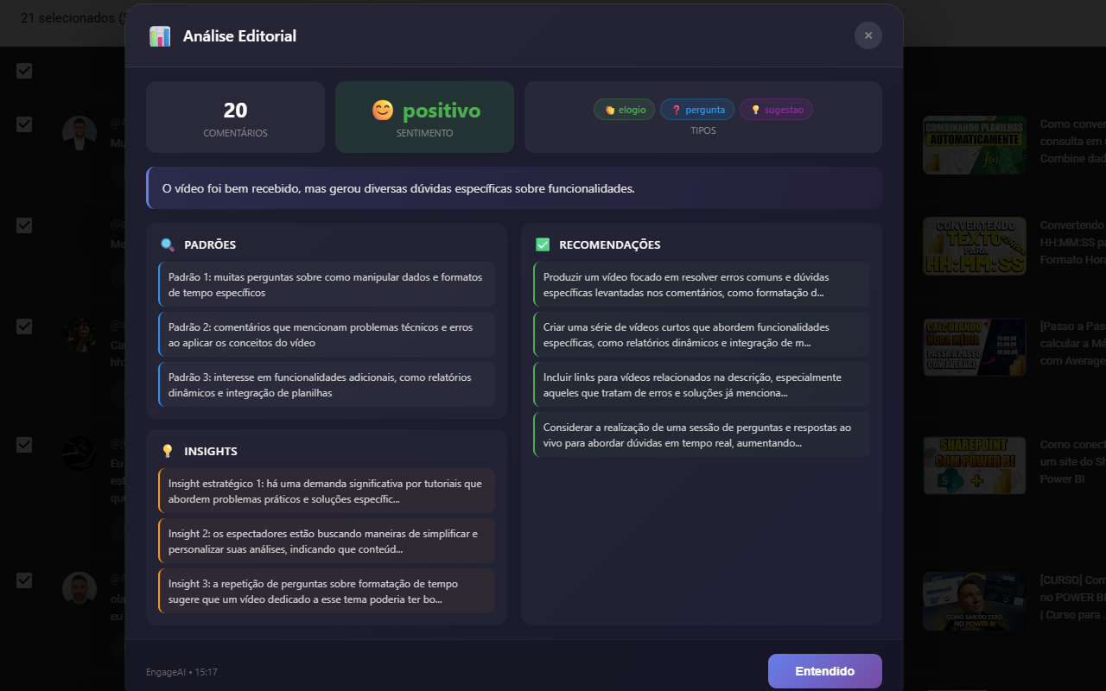This screenshot has width=1106, height=691.
Task: Open the CONVERTENDO TEXTO PARA HH:MM:SS video thumbnail
Action: 974,246
